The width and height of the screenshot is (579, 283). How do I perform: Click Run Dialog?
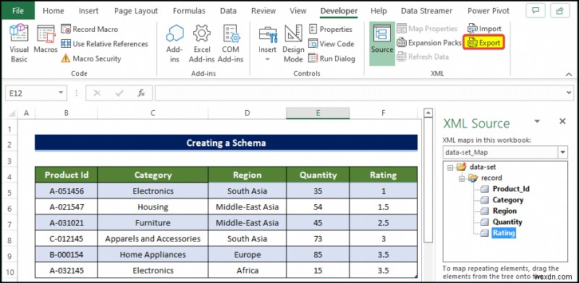(x=331, y=59)
